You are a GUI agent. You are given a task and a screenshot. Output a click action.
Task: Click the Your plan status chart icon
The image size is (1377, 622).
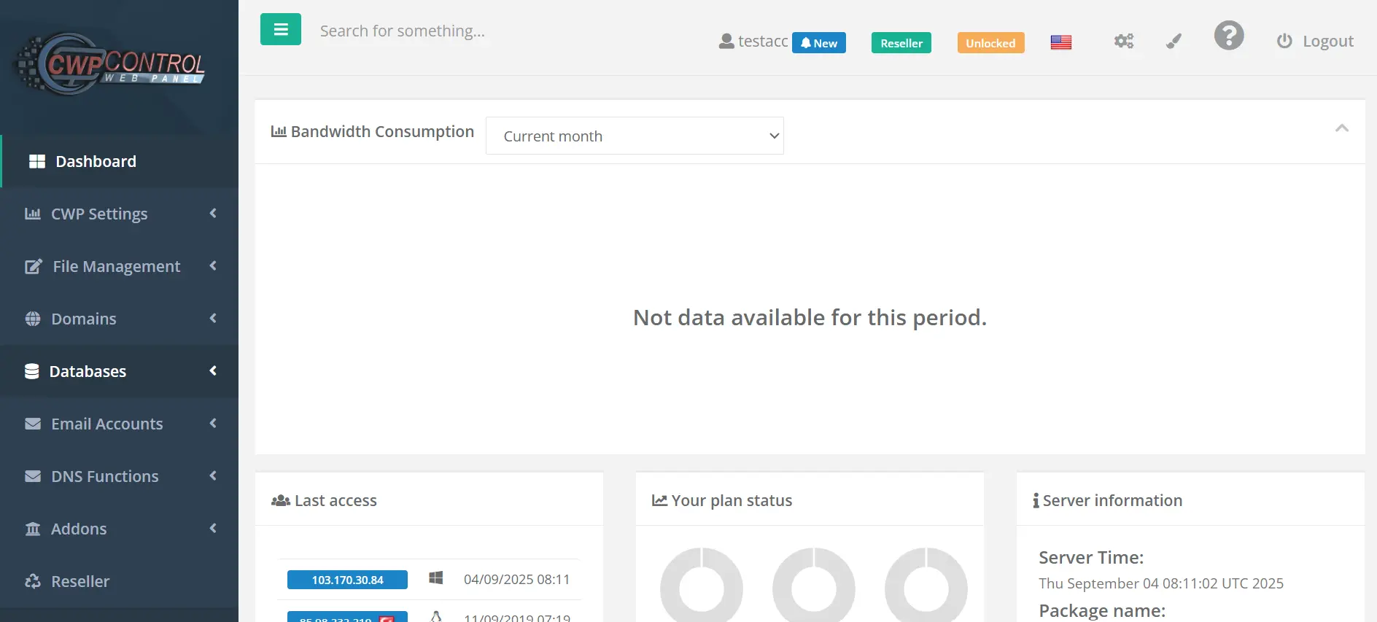[659, 500]
